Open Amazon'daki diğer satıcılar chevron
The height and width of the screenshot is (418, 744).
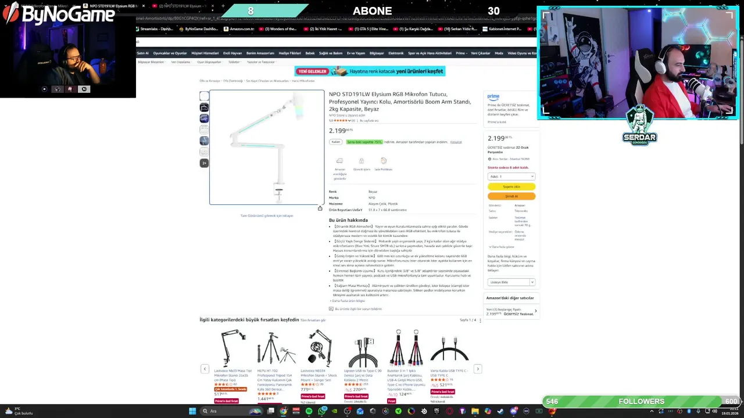535,311
